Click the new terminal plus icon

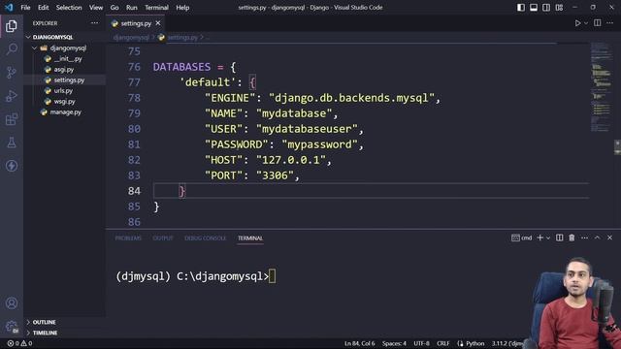(x=539, y=238)
